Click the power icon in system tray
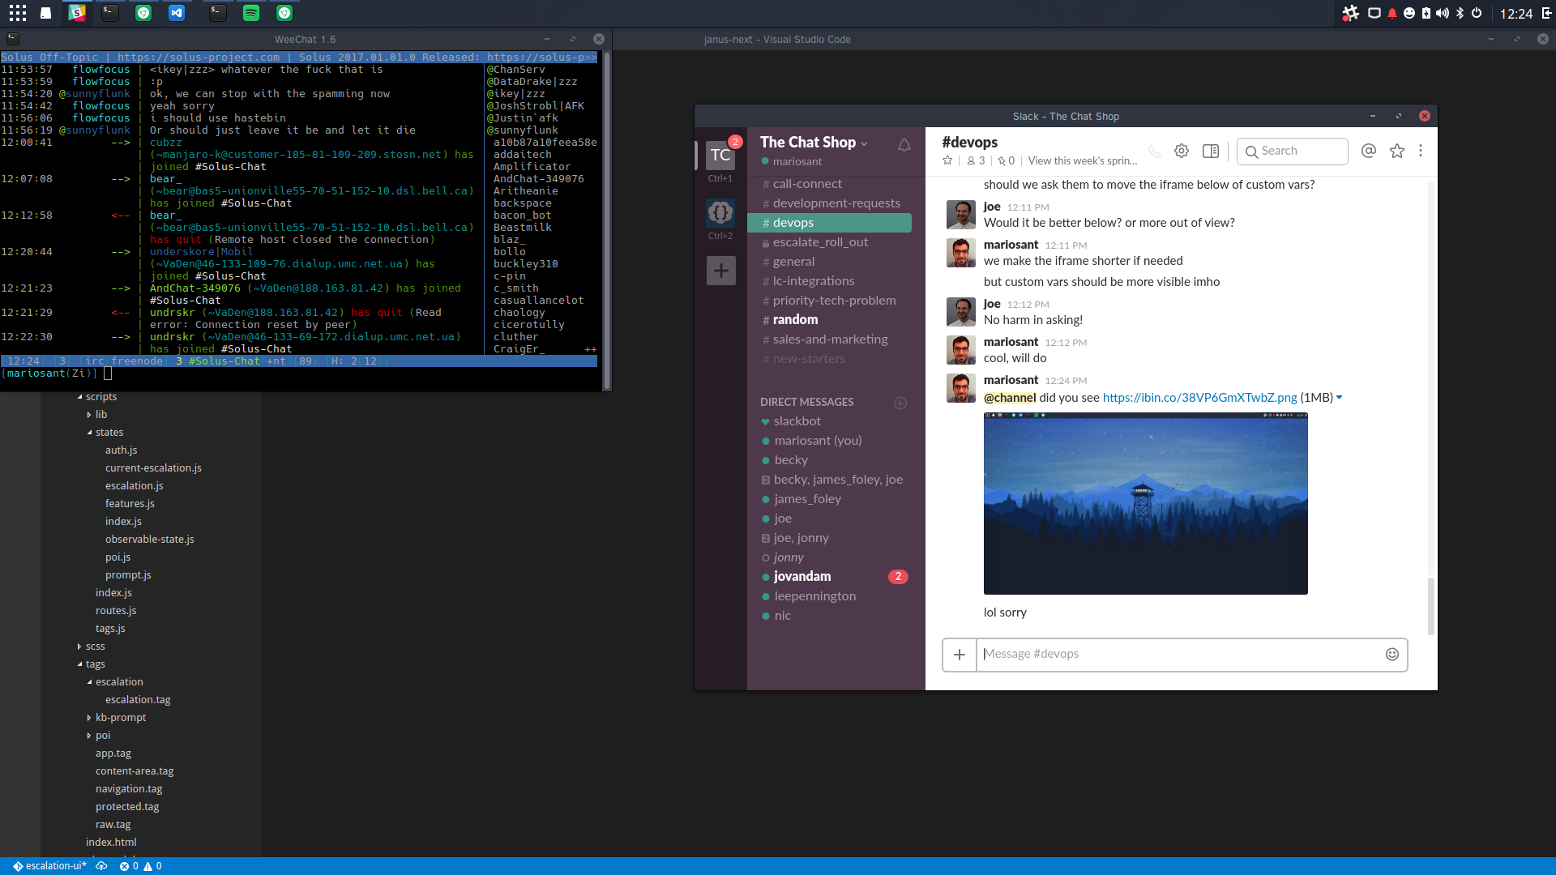 pyautogui.click(x=1477, y=13)
